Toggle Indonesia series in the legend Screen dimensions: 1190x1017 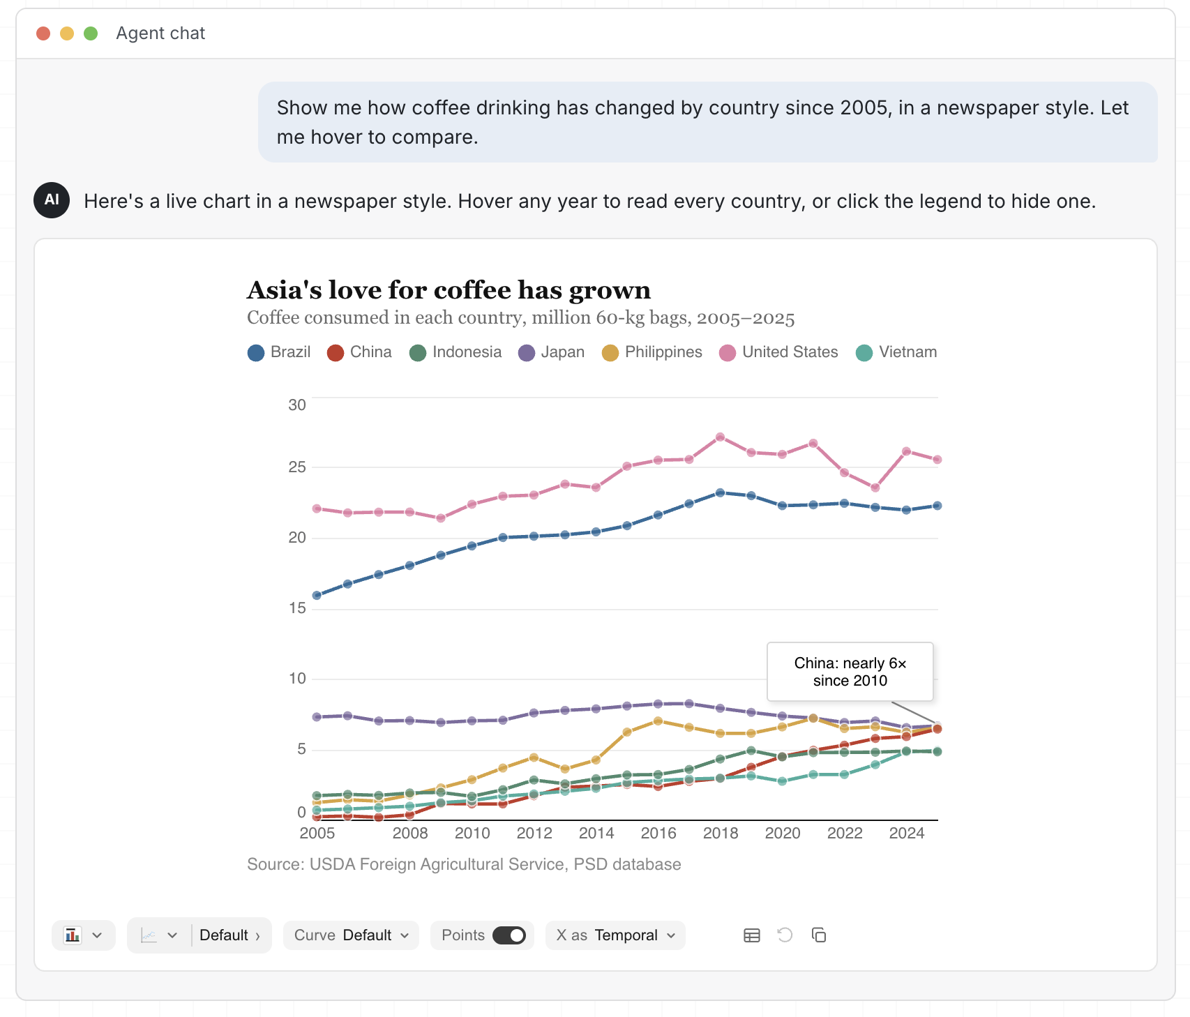(x=455, y=352)
